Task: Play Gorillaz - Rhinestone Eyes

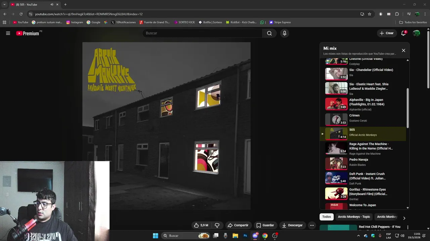Action: [363, 194]
